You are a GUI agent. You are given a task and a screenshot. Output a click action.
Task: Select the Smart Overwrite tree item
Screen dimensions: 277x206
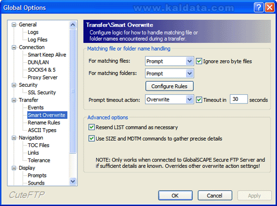tap(47, 115)
